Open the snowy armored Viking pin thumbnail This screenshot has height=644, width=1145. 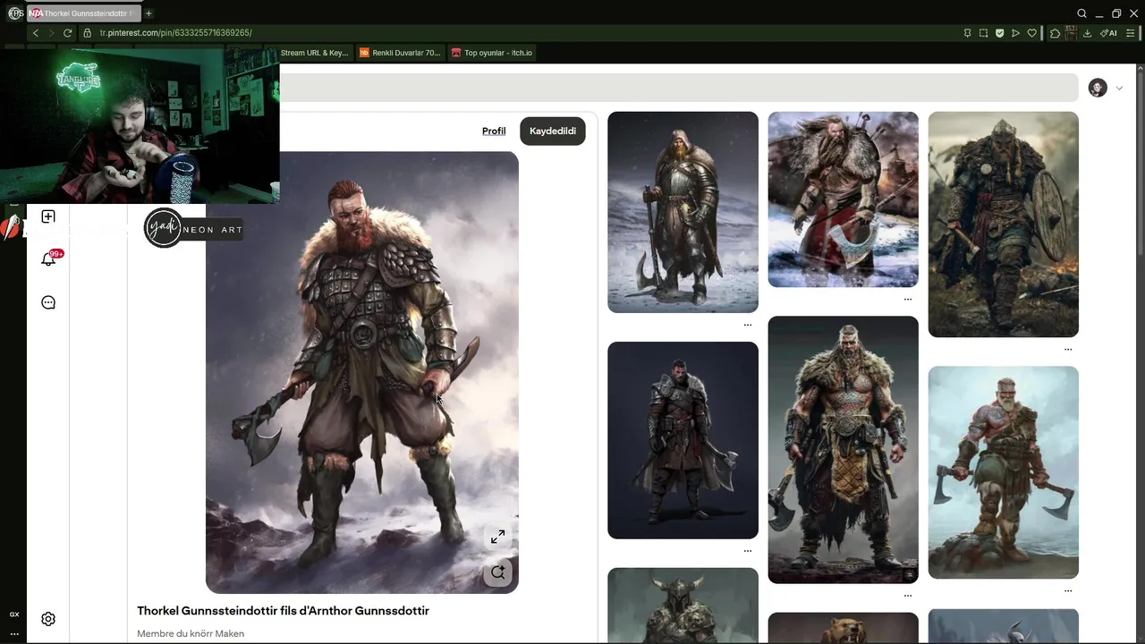(x=683, y=212)
